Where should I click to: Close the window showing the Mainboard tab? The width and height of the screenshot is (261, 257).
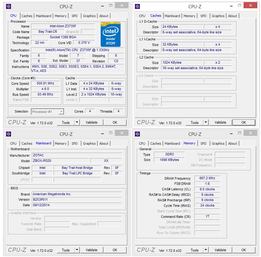122,133
